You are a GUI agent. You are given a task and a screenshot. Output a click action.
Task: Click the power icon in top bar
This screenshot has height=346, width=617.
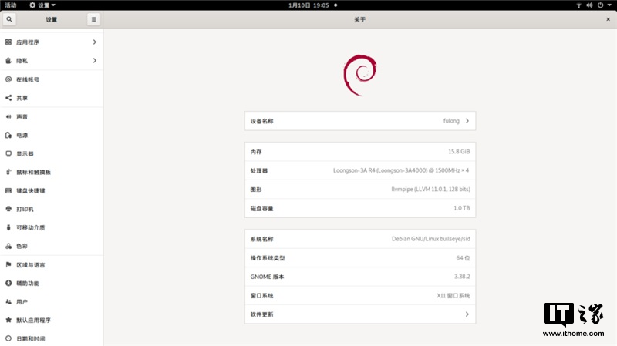tap(601, 5)
